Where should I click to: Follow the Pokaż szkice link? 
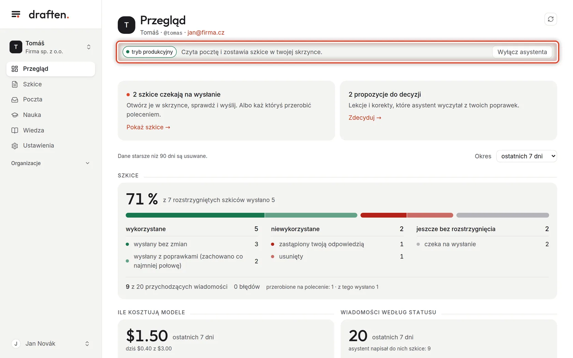pos(148,127)
